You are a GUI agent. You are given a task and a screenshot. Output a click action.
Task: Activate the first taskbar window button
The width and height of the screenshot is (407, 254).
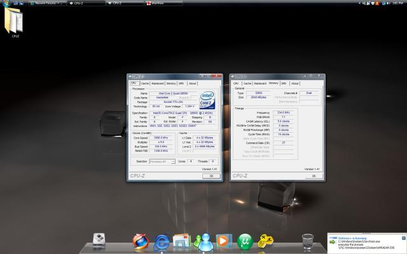pos(47,3)
